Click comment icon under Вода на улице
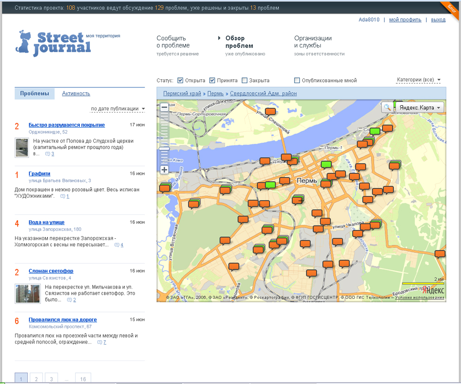This screenshot has height=384, width=461. coord(117,245)
